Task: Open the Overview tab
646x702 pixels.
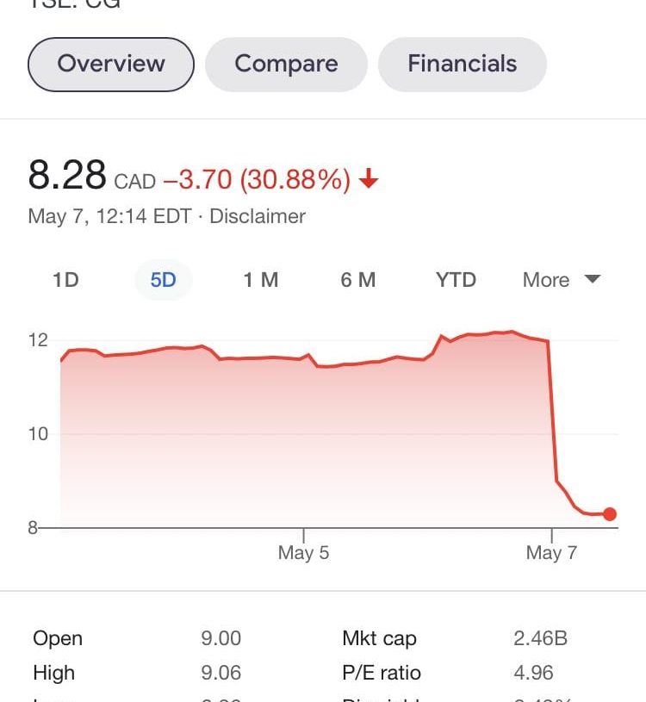Action: click(111, 64)
